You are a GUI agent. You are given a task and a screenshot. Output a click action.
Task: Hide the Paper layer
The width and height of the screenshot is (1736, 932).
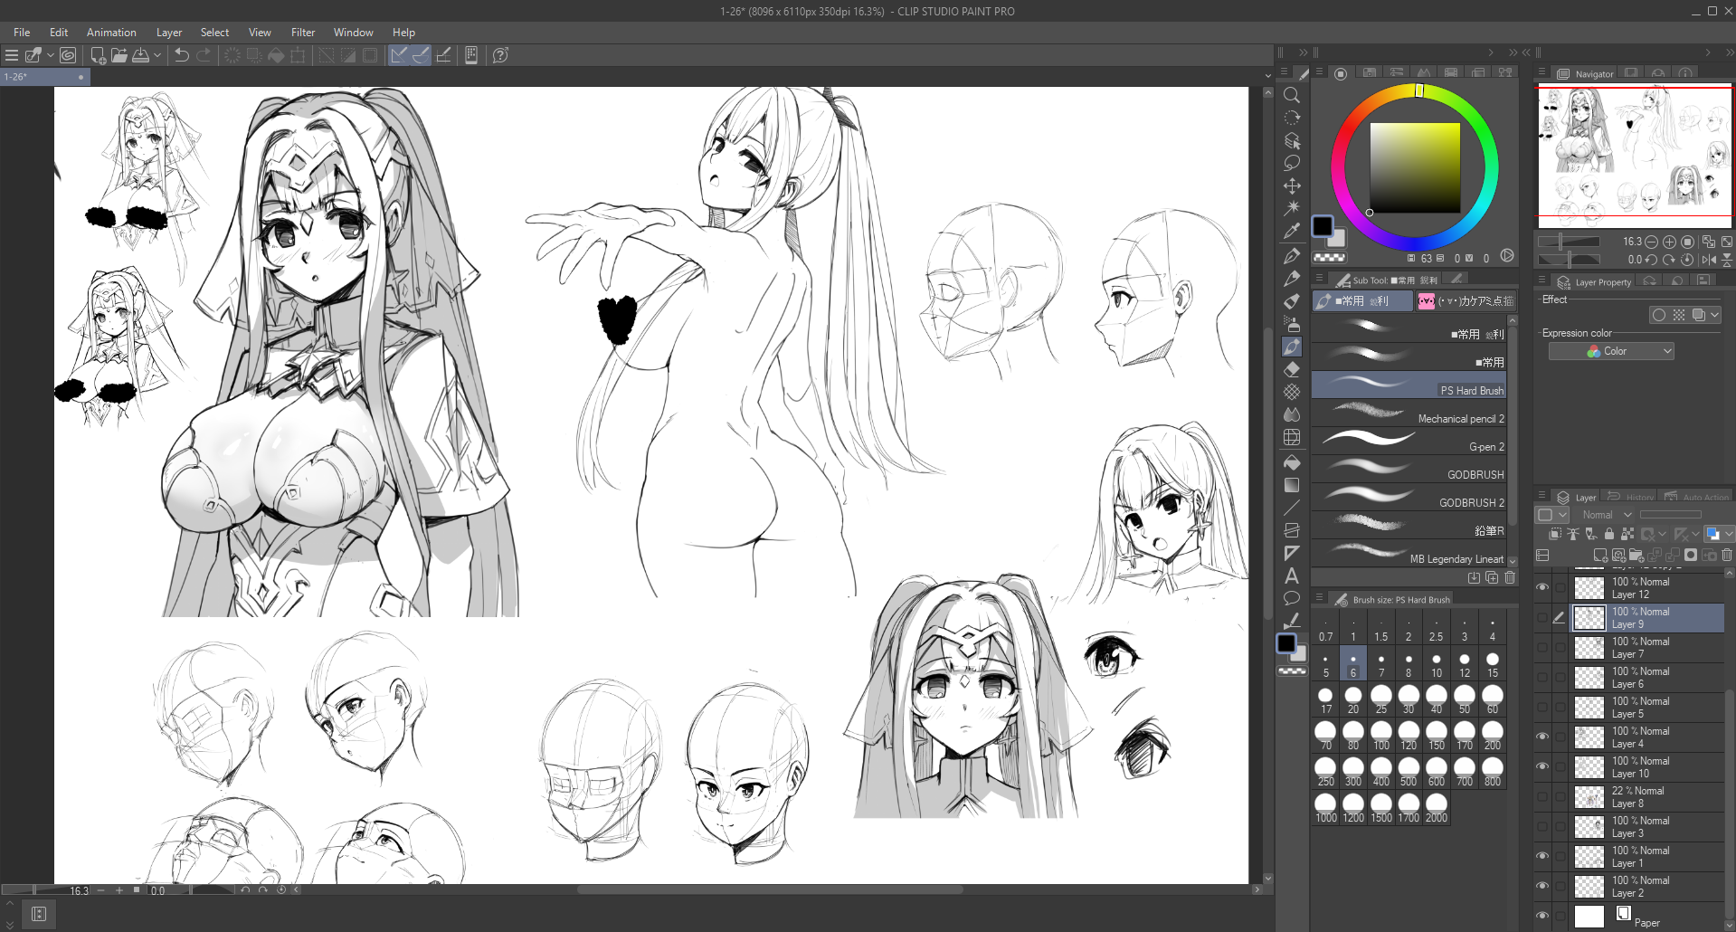click(x=1542, y=916)
